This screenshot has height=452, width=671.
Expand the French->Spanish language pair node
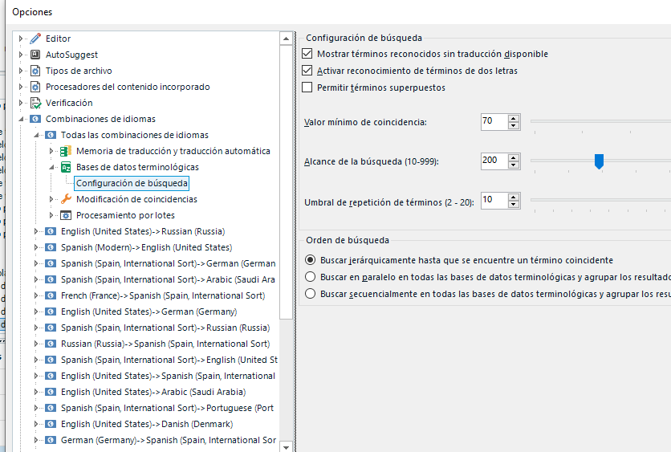pos(36,295)
